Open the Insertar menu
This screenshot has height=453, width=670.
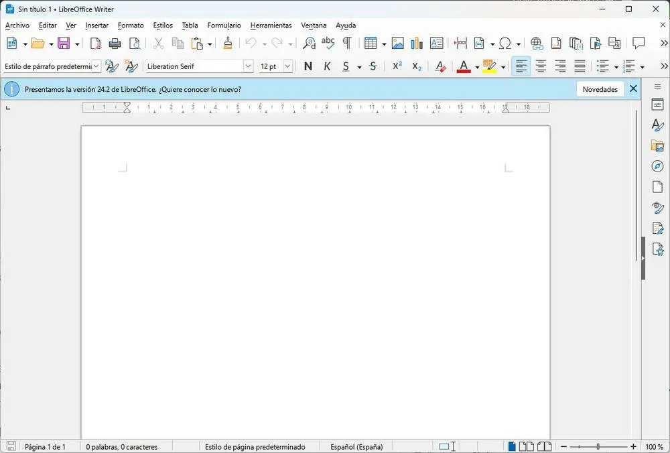pos(96,25)
